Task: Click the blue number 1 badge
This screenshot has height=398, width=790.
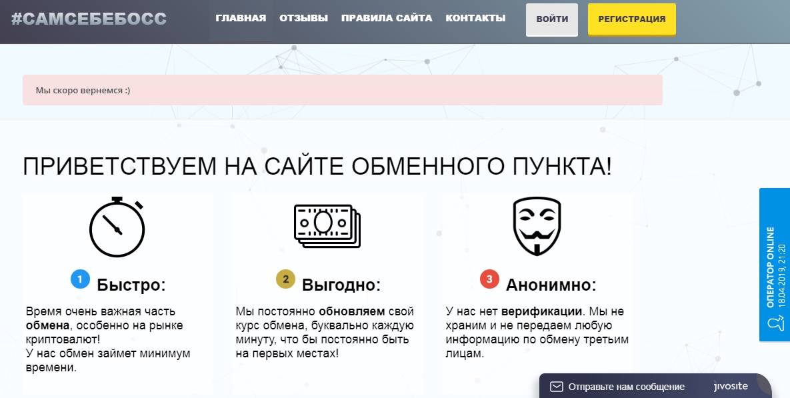Action: [80, 279]
